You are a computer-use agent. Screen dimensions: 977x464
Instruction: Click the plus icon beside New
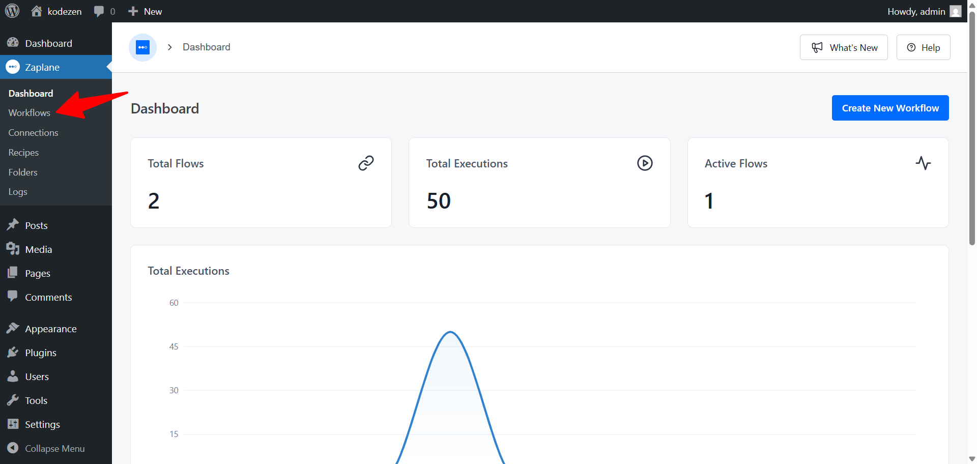tap(133, 11)
